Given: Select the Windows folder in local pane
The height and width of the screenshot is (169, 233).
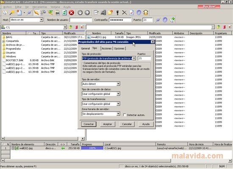Looking at the screenshot, I should coord(11,56).
